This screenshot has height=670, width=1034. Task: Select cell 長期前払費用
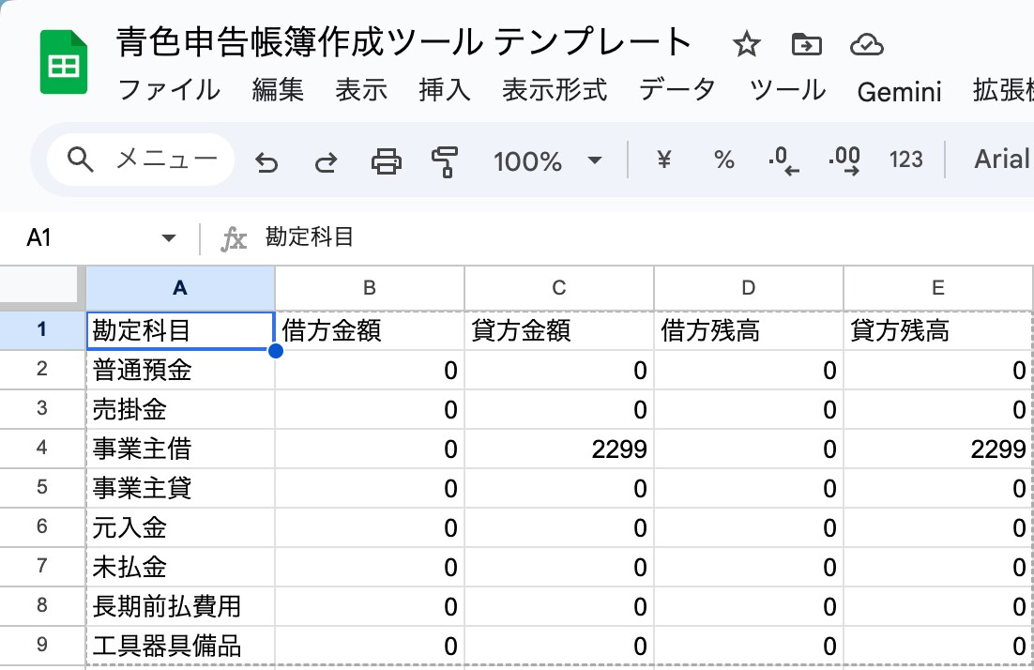click(180, 606)
